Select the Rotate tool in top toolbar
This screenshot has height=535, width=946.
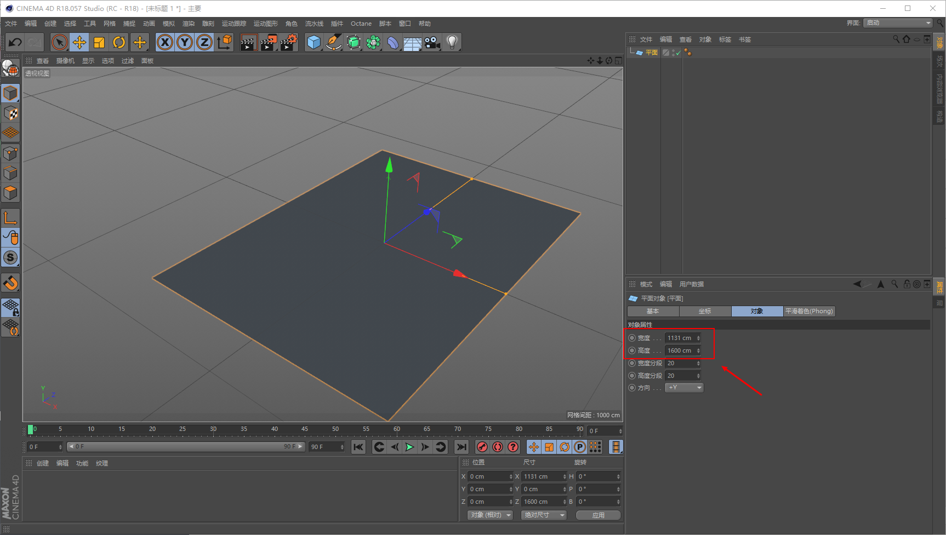(119, 42)
